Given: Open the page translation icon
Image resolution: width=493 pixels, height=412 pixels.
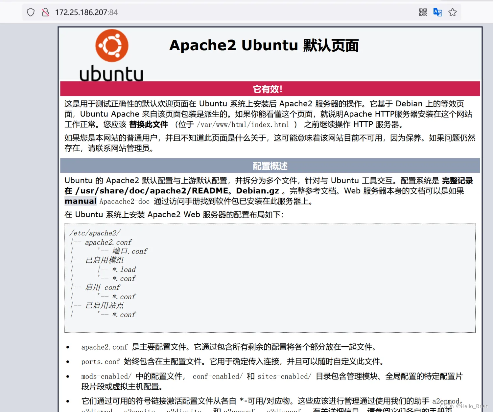Looking at the screenshot, I should (438, 12).
